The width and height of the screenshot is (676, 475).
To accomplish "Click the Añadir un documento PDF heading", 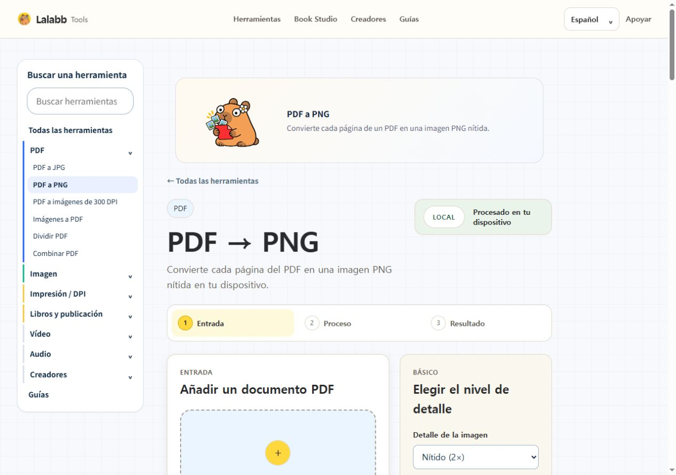I will 257,390.
